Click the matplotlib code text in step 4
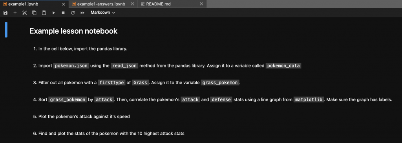This screenshot has width=402, height=143. tap(309, 100)
